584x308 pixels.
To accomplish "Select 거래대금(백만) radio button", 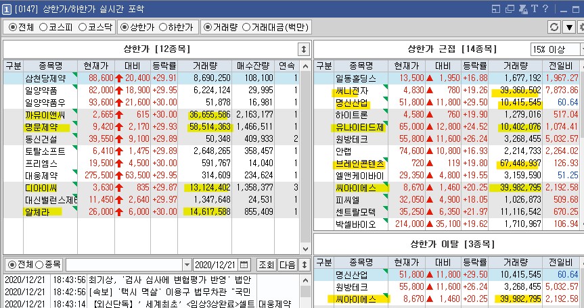I will point(246,27).
